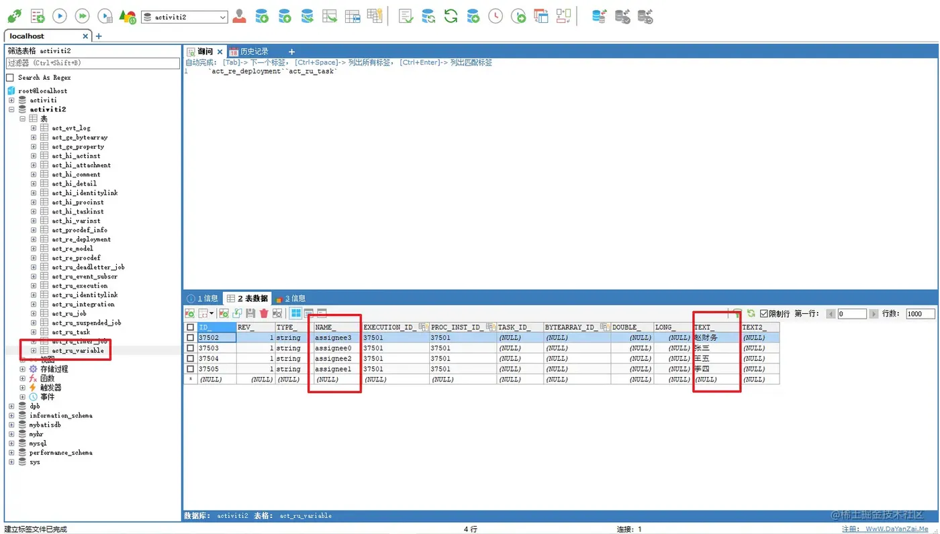Uncheck the 限制行 limit rows checkbox
Viewport: 940px width, 534px height.
click(763, 314)
